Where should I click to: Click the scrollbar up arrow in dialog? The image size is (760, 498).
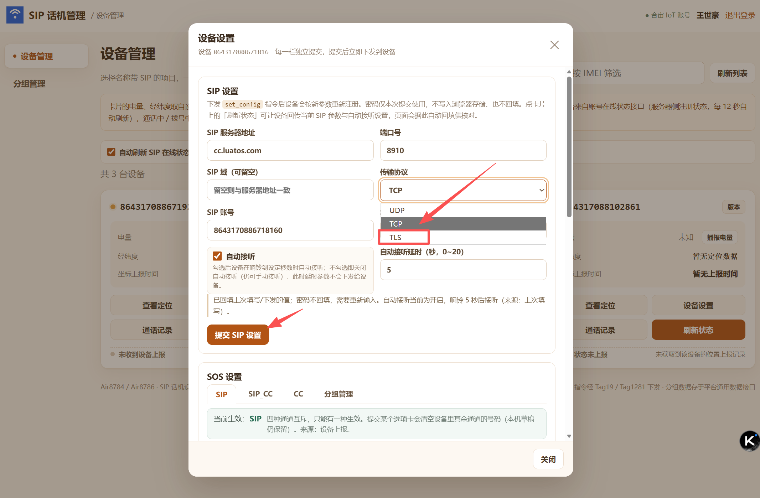[569, 72]
